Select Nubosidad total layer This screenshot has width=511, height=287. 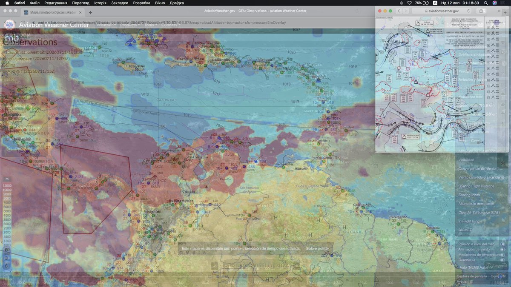point(470,97)
